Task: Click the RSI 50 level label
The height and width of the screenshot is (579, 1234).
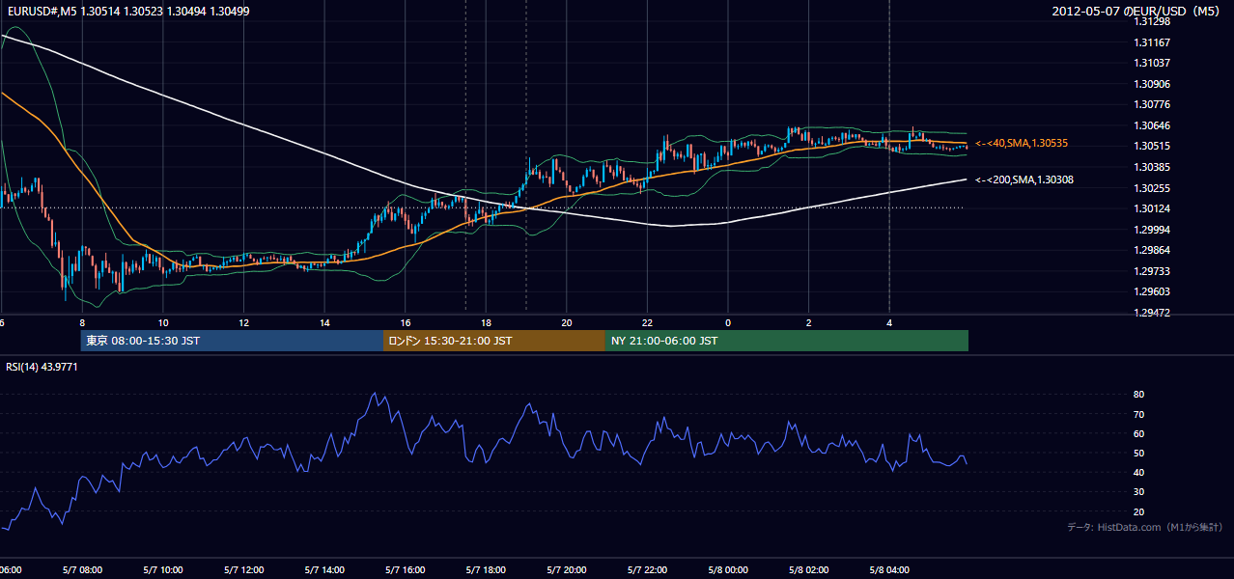Action: [x=1138, y=453]
